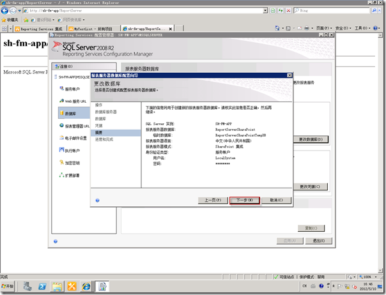Launch Server Manager from the taskbar
Viewport: 386px width, 295px height.
[27, 287]
